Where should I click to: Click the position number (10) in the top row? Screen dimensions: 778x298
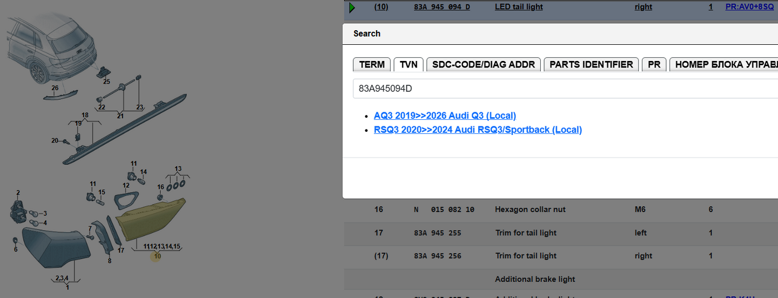tap(381, 7)
